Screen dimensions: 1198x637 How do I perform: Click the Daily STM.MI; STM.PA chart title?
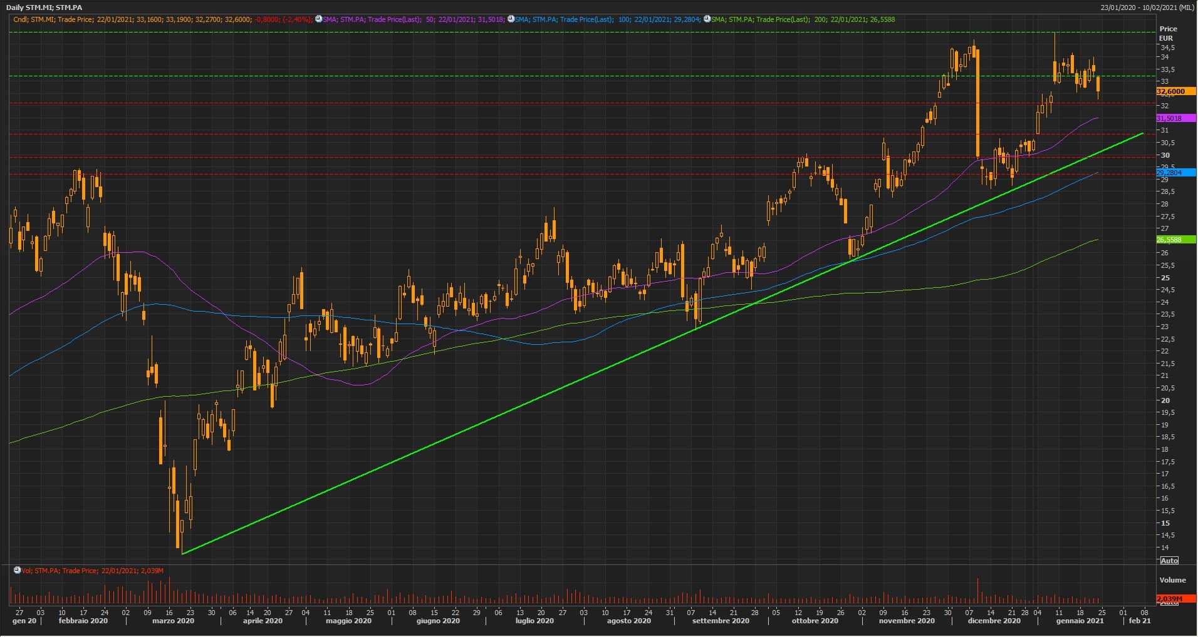44,8
